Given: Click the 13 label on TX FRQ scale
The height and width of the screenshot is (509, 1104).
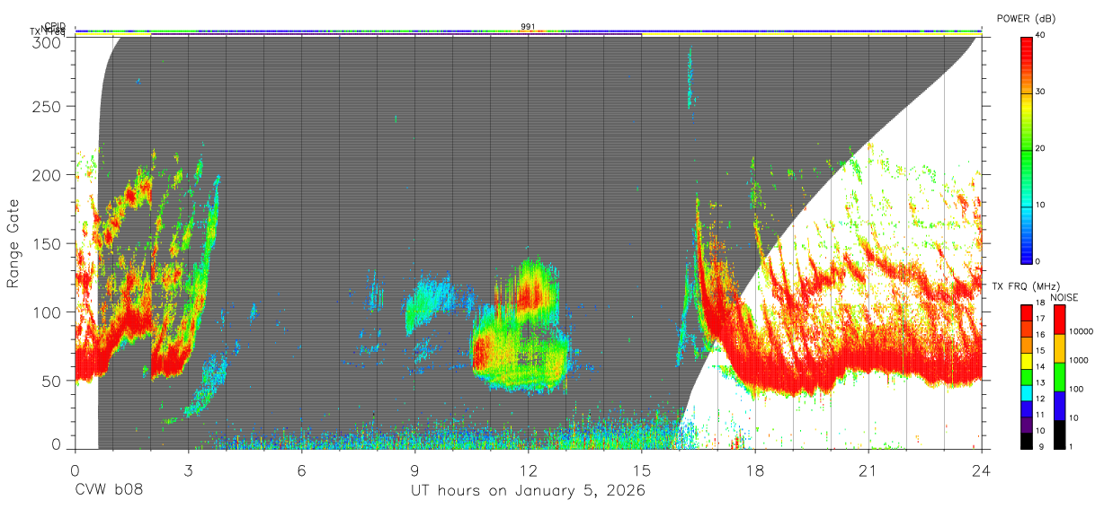Looking at the screenshot, I should click(1040, 382).
